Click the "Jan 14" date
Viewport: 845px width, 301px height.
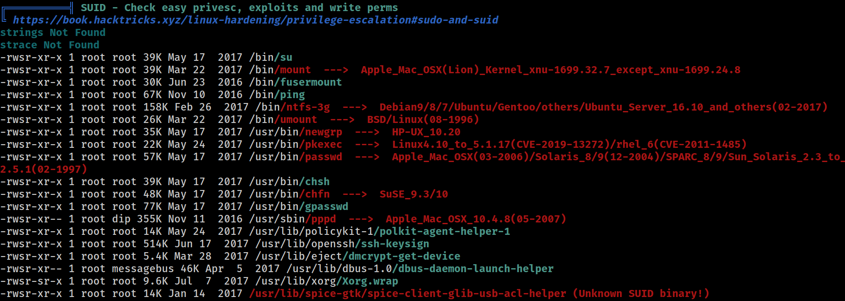187,293
